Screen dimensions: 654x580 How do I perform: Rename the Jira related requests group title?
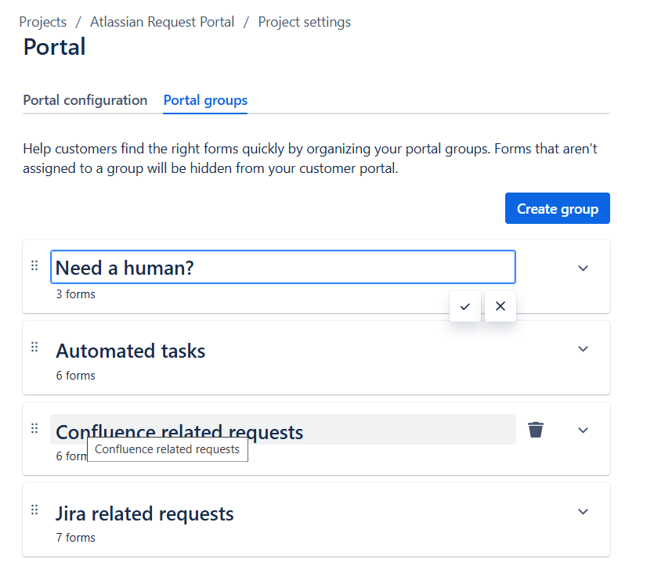145,513
